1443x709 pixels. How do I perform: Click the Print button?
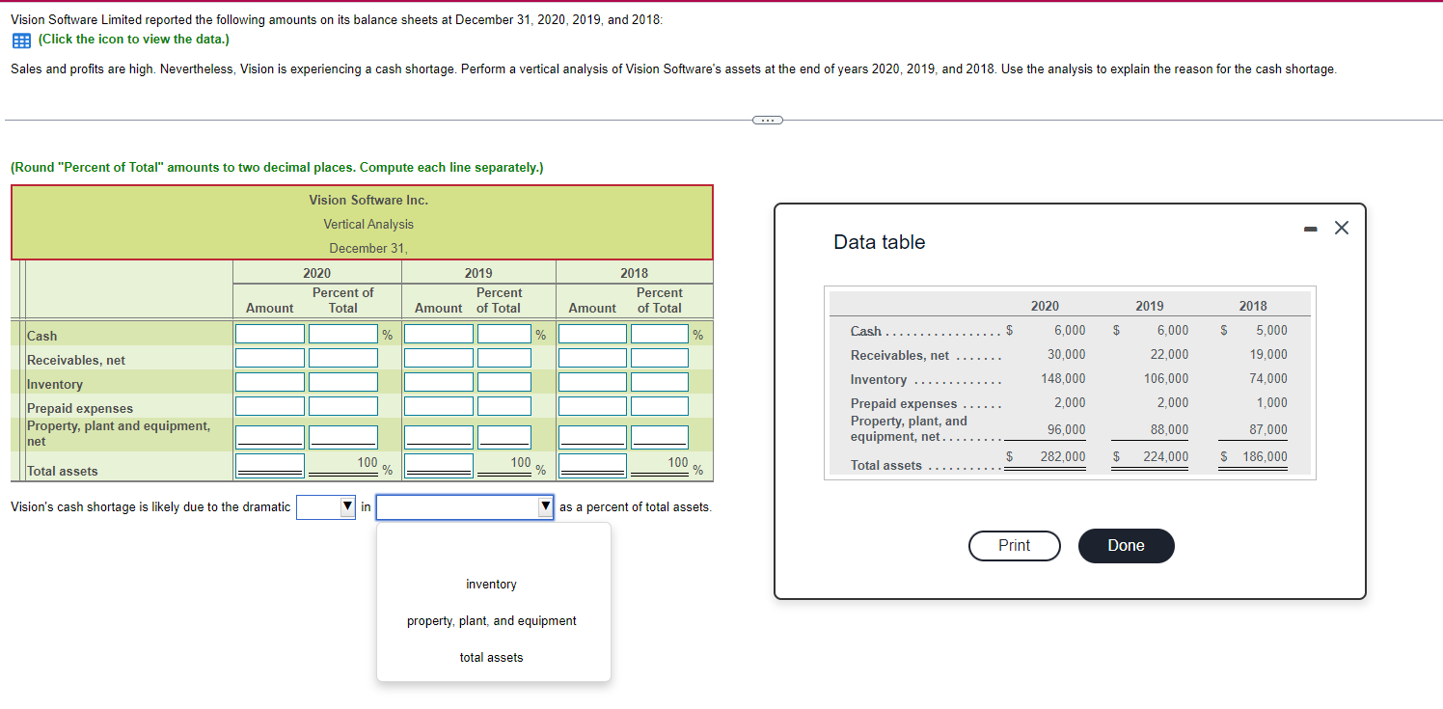click(1014, 545)
